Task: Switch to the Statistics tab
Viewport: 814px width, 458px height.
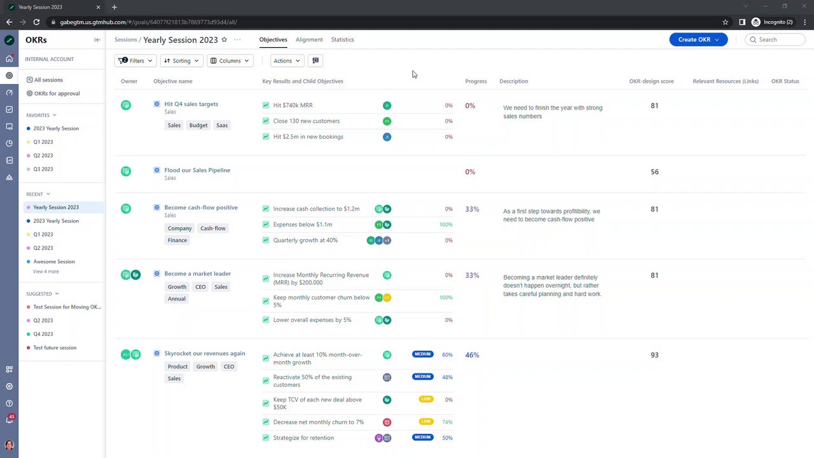Action: pos(343,39)
